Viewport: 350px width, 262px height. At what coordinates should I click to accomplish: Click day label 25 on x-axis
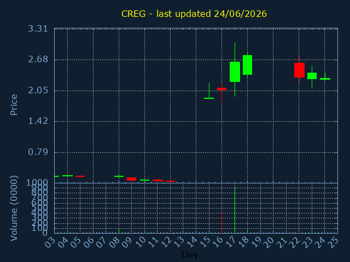pyautogui.click(x=334, y=242)
